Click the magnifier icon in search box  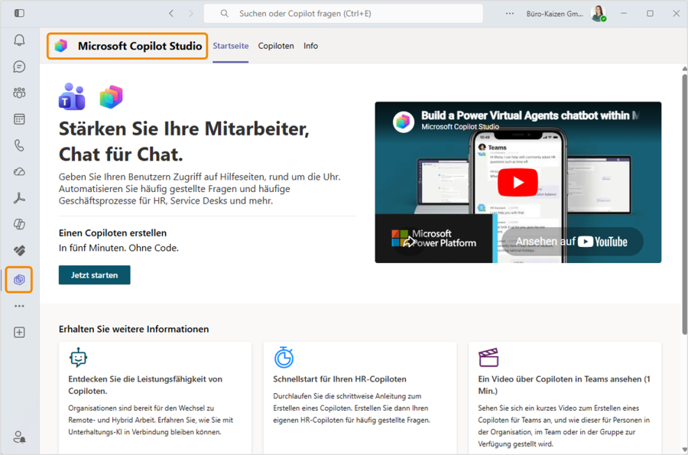click(x=224, y=14)
